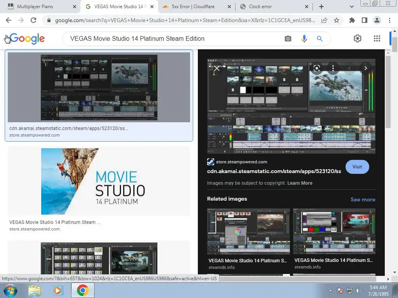Show the previous preview image

coord(349,68)
